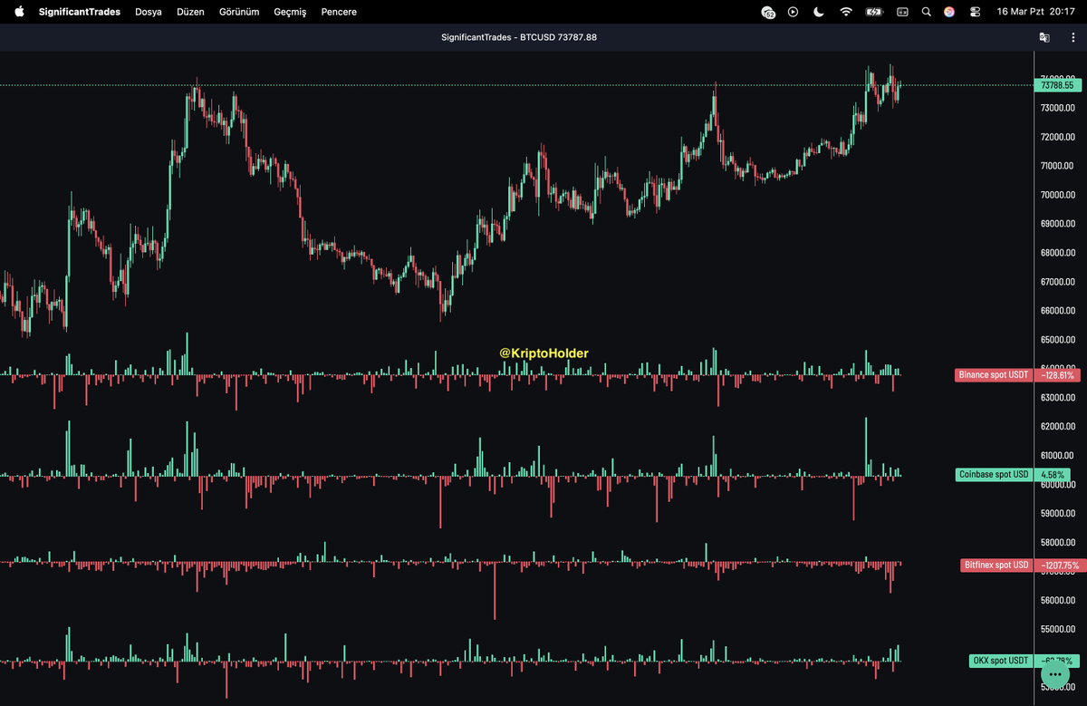Click the 70000.00 price axis label
Viewport: 1087px width, 706px height.
pyautogui.click(x=1056, y=195)
